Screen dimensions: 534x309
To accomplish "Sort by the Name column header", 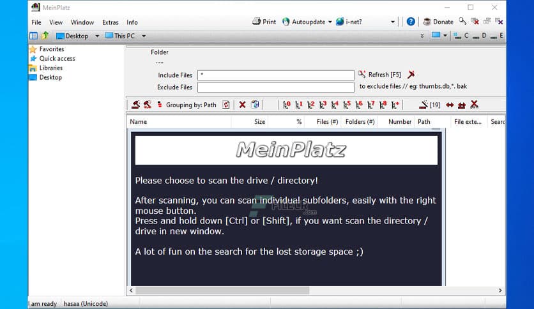I will [179, 122].
